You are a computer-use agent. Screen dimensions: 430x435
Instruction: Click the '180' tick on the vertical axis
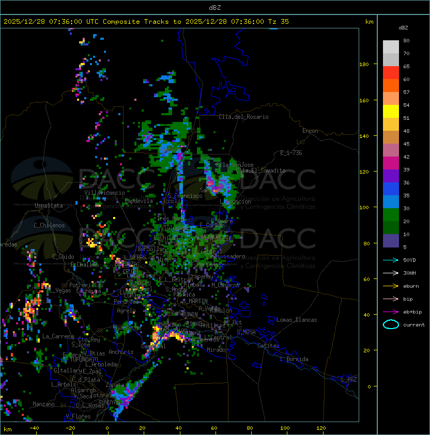(x=364, y=65)
